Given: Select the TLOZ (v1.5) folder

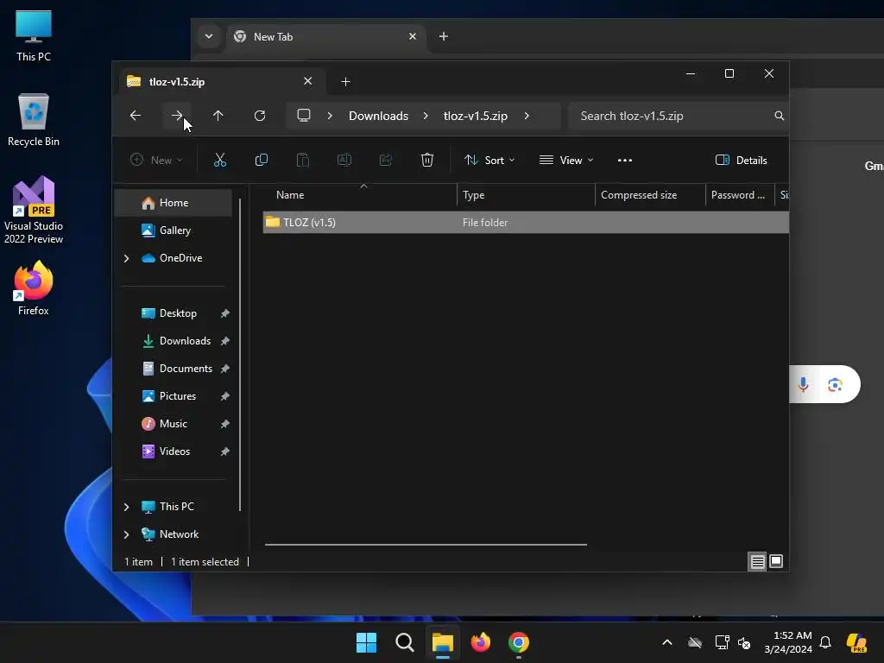Looking at the screenshot, I should pyautogui.click(x=526, y=223).
